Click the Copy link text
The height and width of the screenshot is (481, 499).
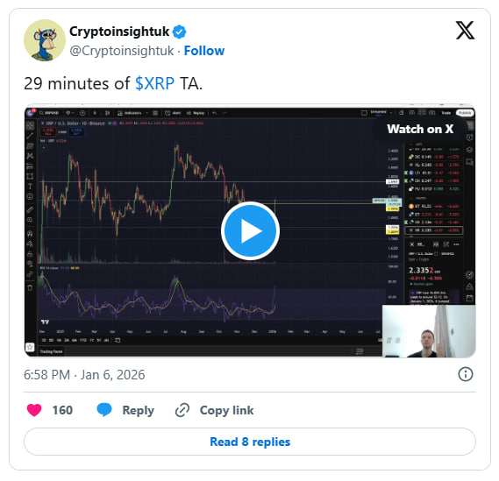pos(226,410)
